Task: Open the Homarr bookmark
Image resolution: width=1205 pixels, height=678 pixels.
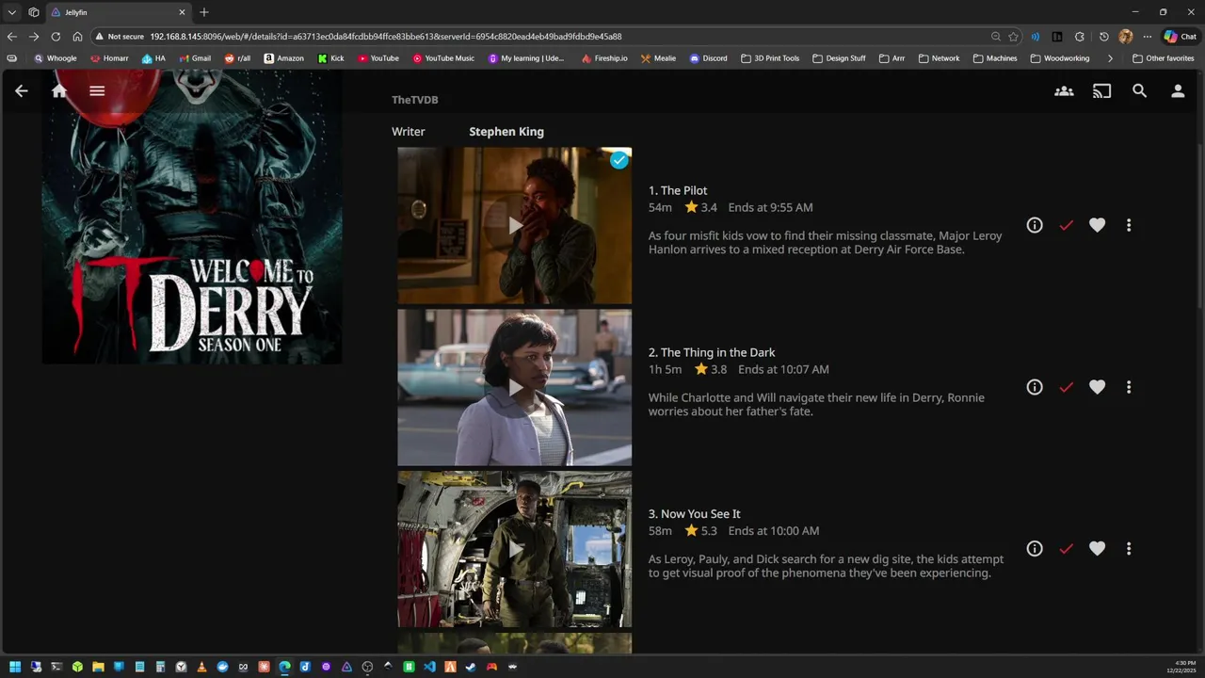Action: [109, 58]
